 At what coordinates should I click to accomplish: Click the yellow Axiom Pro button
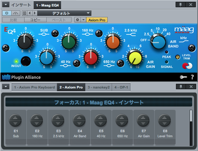click(97, 20)
